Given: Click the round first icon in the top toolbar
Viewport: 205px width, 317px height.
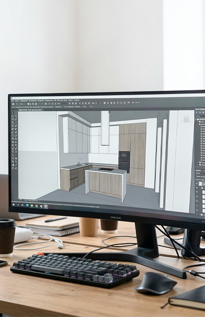Looking at the screenshot, I should [13, 104].
